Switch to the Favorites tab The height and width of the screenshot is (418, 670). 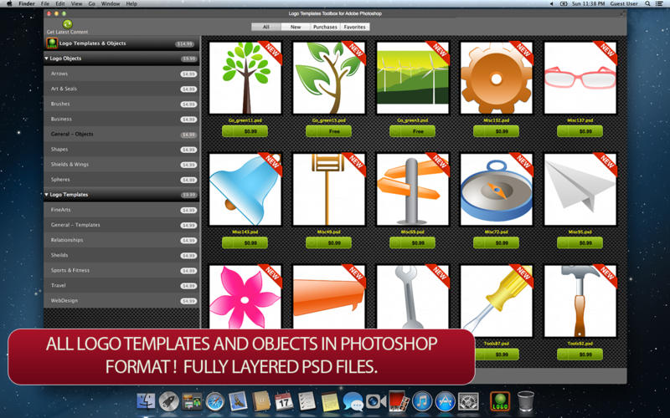pos(354,27)
